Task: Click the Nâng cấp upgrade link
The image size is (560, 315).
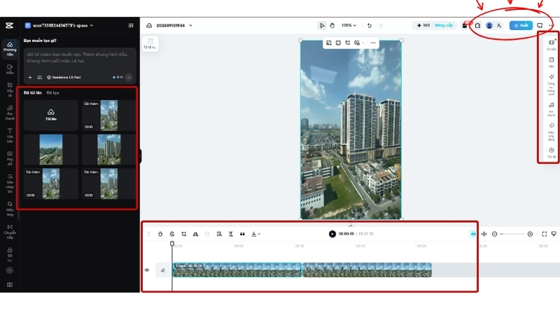Action: [444, 25]
